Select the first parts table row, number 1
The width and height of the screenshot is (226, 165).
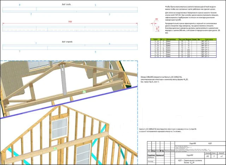coord(183,41)
